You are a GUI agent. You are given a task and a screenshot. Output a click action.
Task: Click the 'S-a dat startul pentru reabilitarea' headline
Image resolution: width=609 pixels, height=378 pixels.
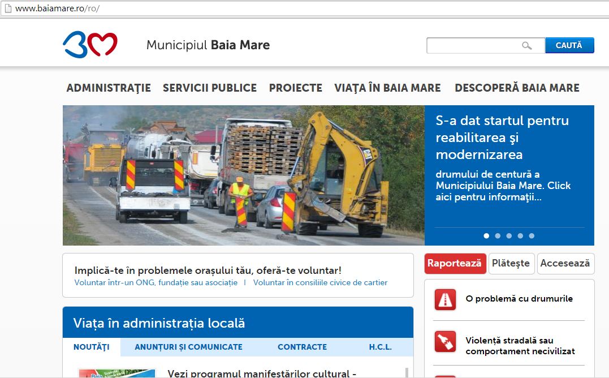(x=502, y=138)
